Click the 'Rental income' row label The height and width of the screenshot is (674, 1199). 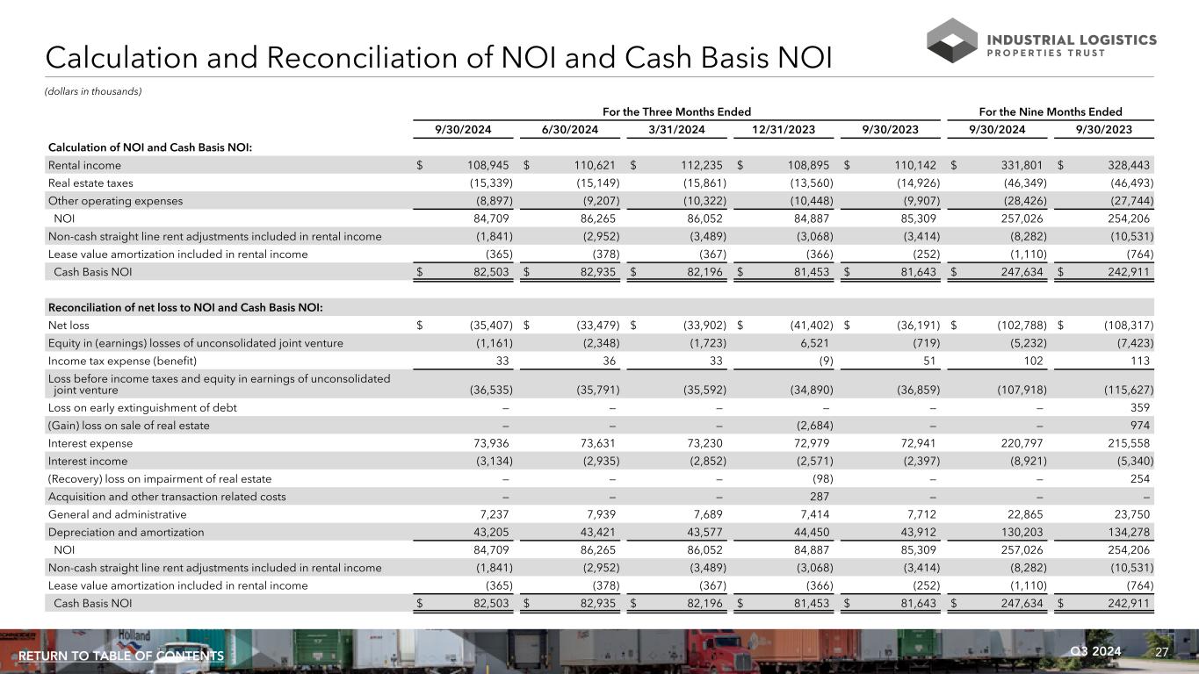(x=84, y=165)
